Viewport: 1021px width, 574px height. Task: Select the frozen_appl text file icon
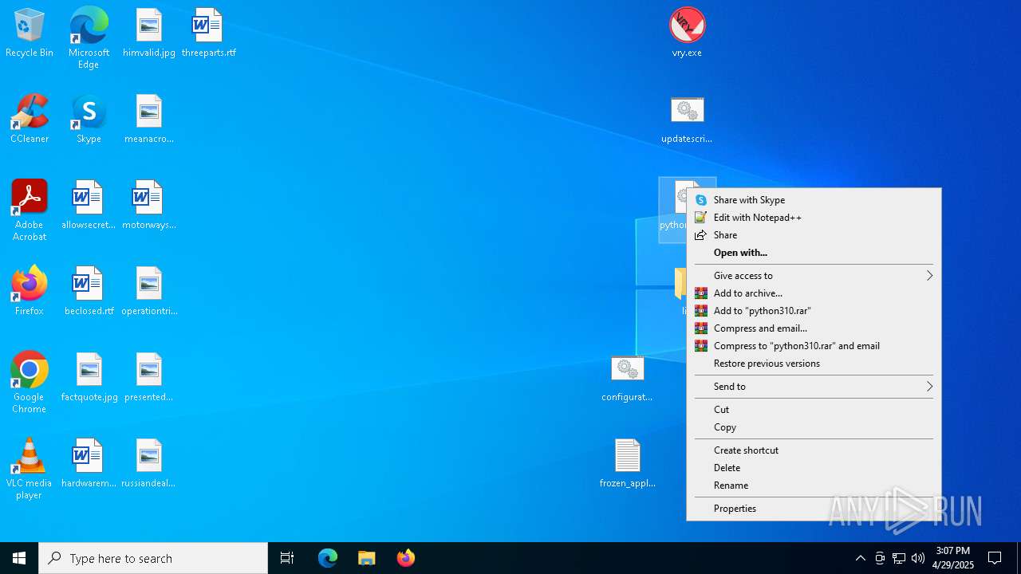coord(627,464)
